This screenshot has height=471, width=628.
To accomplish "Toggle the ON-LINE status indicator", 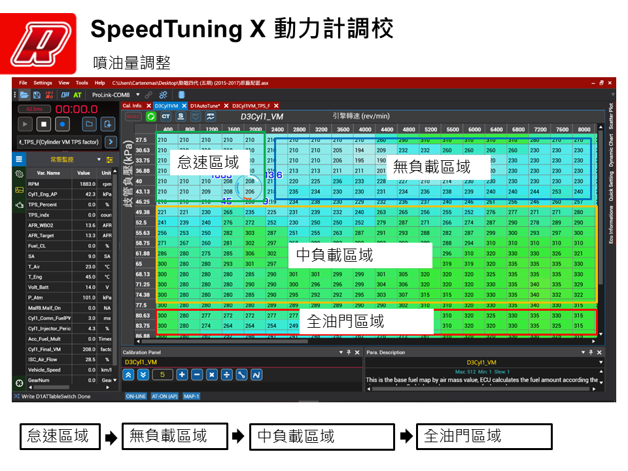I will coord(135,396).
